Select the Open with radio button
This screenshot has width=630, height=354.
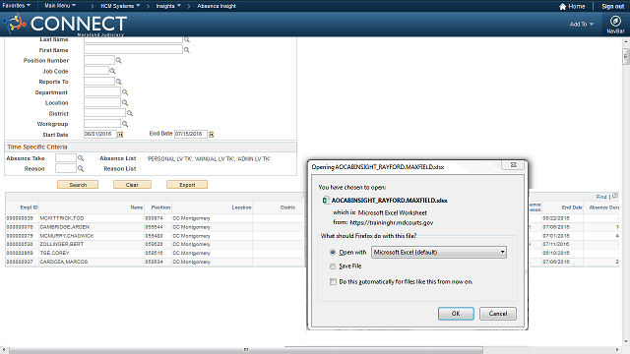[333, 252]
